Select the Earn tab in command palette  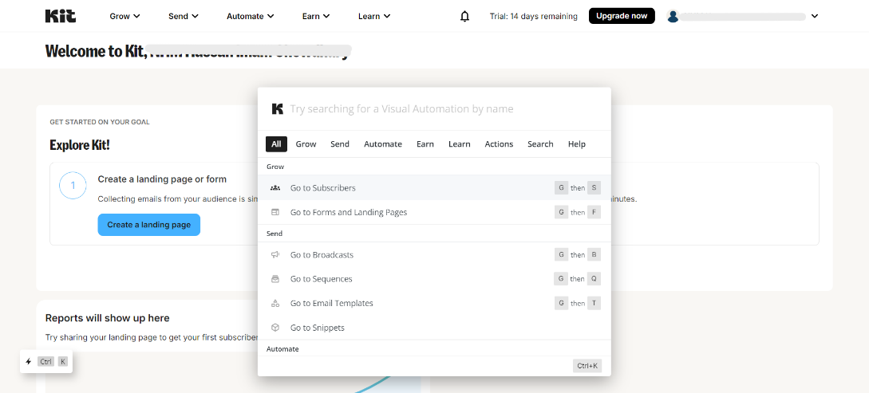(425, 144)
